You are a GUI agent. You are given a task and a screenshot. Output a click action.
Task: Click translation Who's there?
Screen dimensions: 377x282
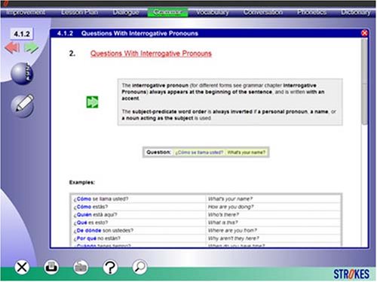click(223, 214)
